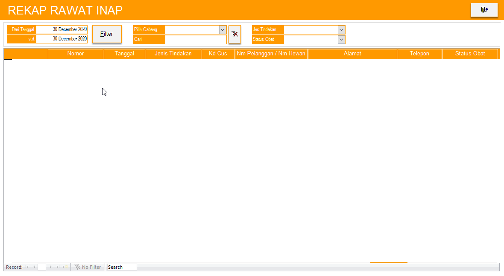This screenshot has height=276, width=504.
Task: Click the Tanggal column header
Action: 124,54
